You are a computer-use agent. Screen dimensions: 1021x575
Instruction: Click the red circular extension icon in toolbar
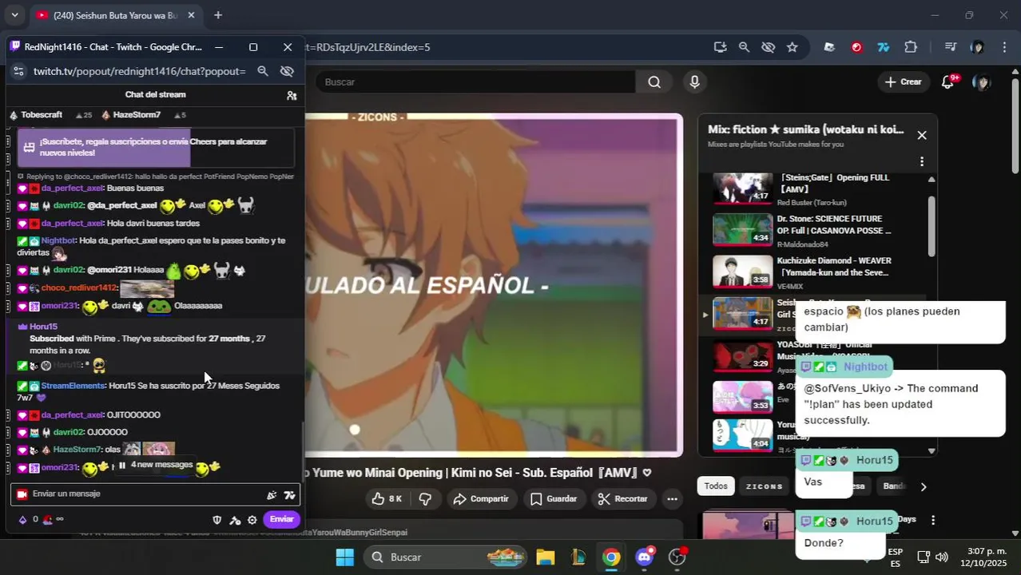(x=856, y=47)
